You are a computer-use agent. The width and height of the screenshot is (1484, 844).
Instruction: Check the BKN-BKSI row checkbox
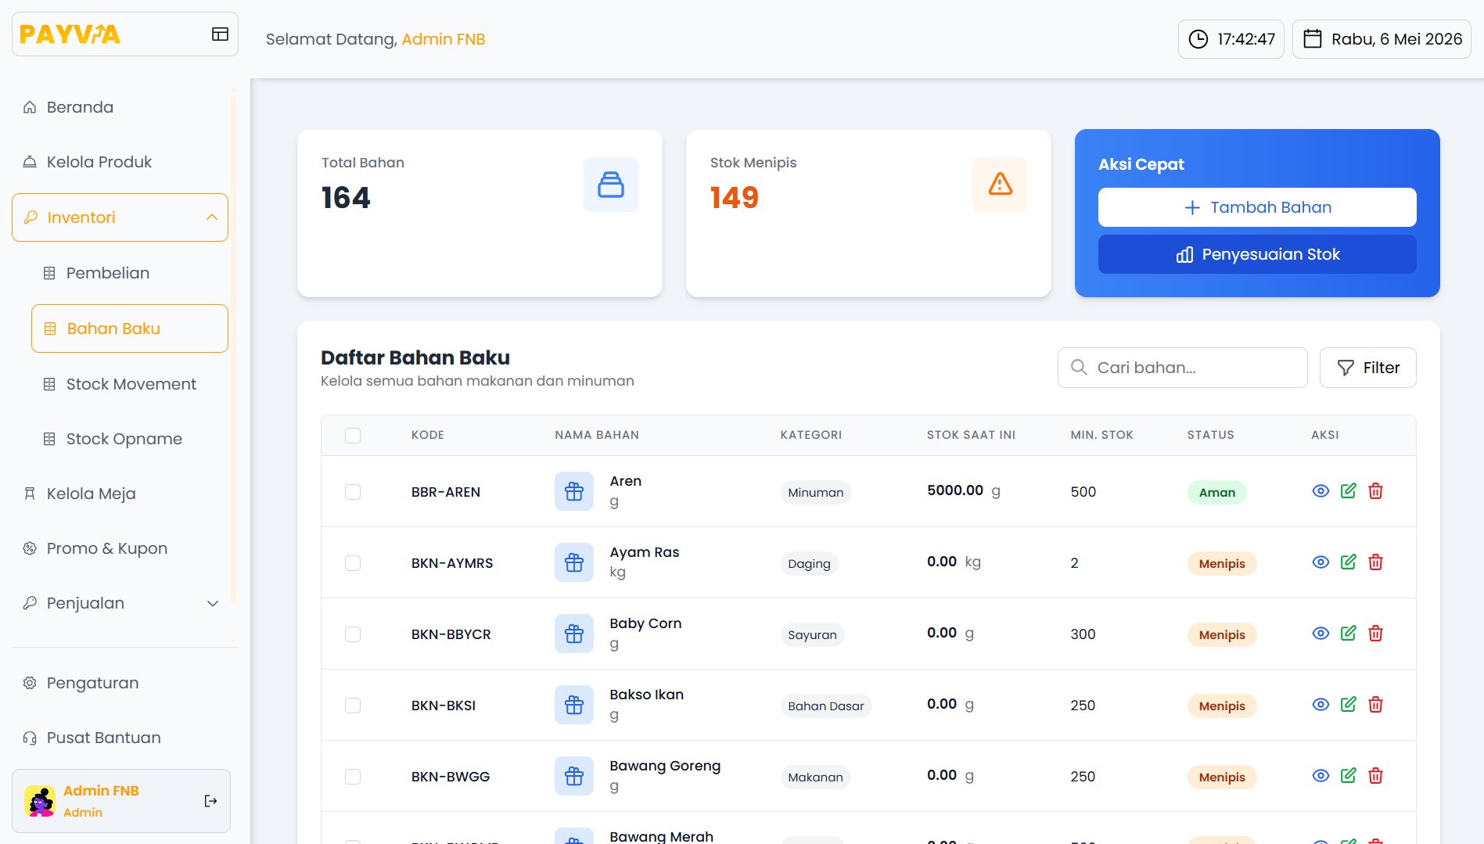click(353, 706)
